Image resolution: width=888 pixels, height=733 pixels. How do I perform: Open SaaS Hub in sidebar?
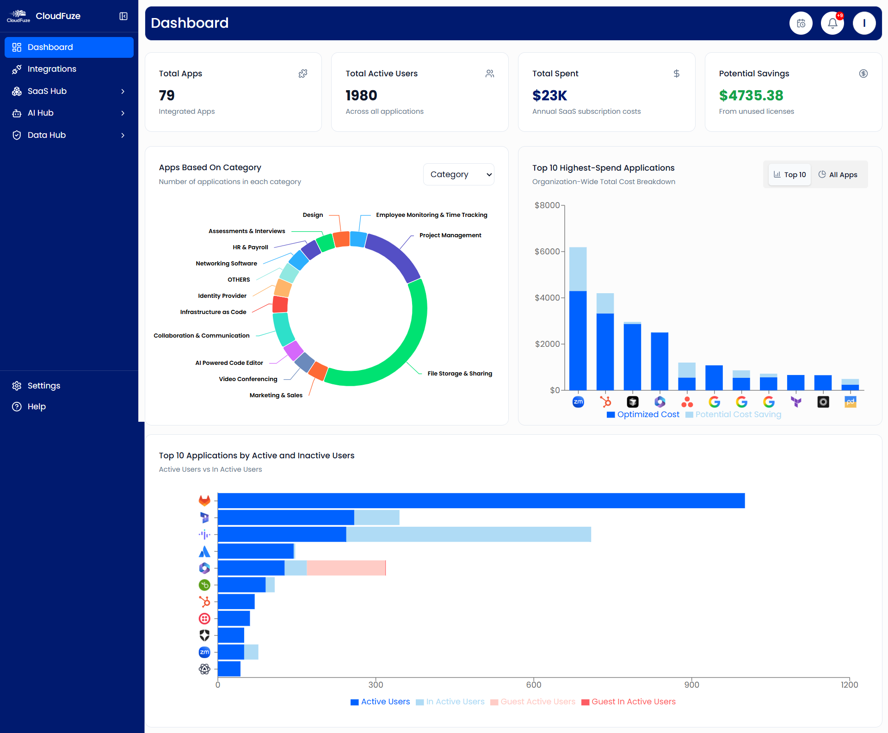click(69, 91)
